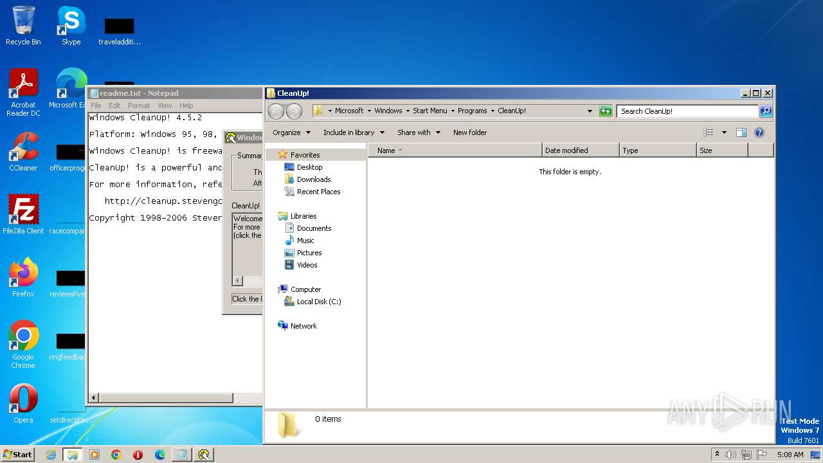Open Notepad Help menu
Screen dimensions: 823x463
(x=186, y=105)
